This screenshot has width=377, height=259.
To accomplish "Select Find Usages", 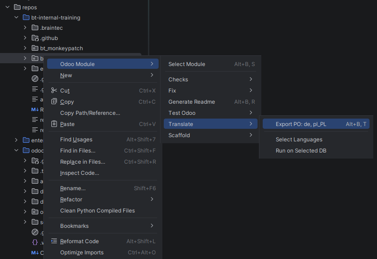I will pos(103,139).
